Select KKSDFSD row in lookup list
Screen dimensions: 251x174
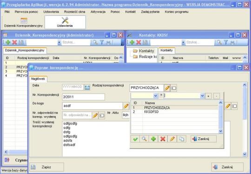tap(175, 112)
